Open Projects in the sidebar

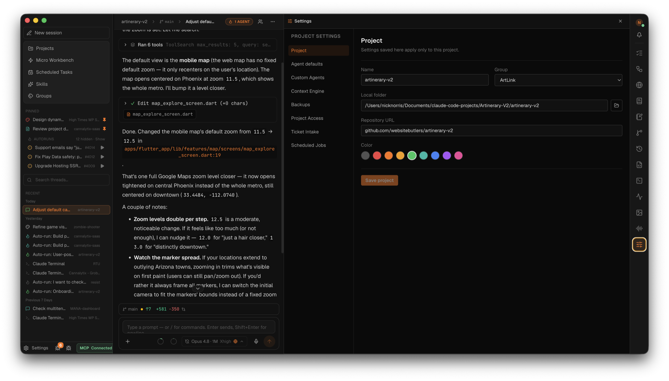pos(66,48)
